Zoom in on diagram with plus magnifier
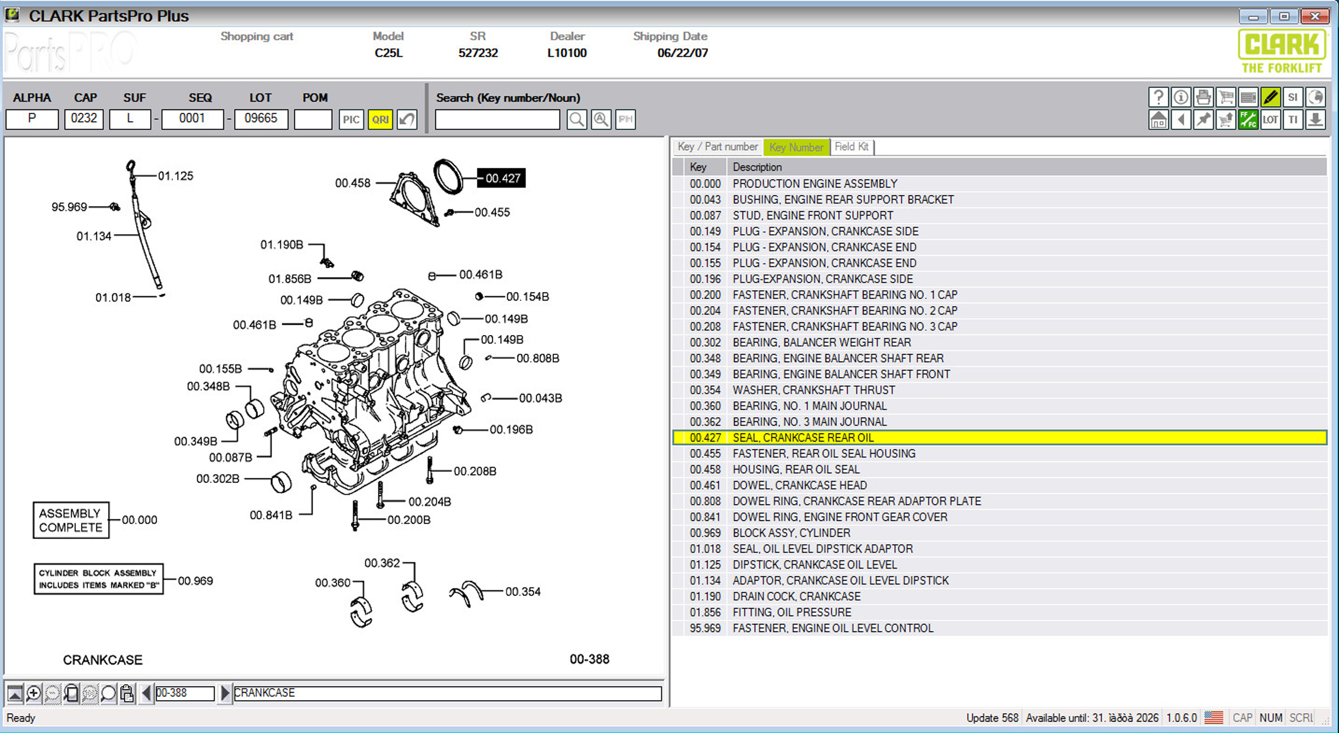The height and width of the screenshot is (733, 1339). coord(33,693)
